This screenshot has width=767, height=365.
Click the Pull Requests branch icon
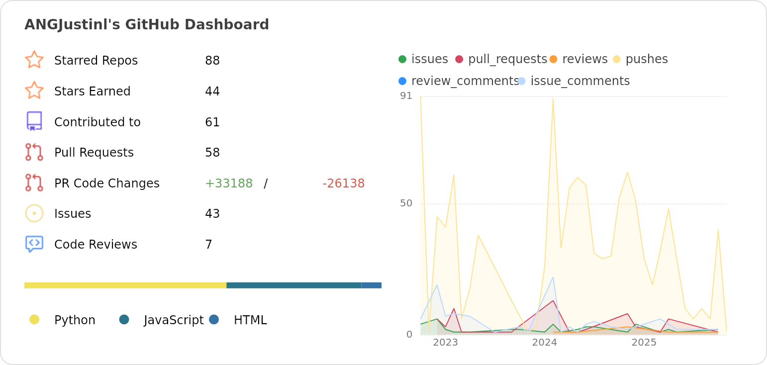point(34,152)
